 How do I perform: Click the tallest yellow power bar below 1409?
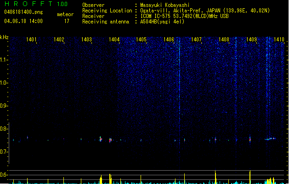[250, 177]
